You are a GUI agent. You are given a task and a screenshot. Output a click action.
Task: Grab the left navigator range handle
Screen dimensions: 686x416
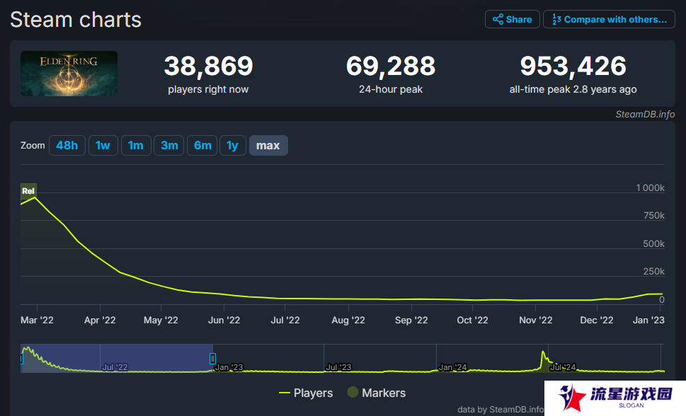pyautogui.click(x=21, y=359)
